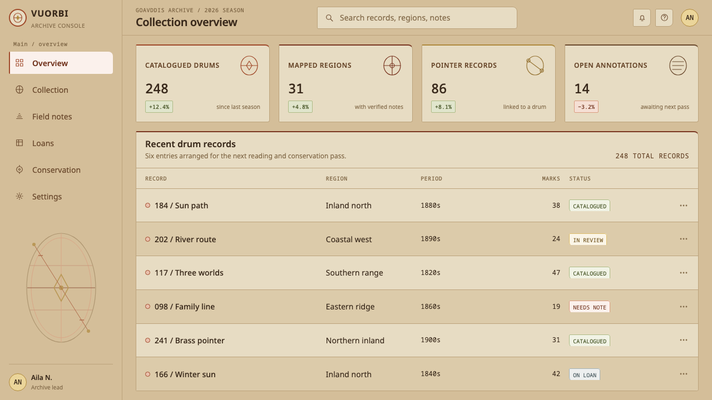Open Collection in sidebar
This screenshot has height=400, width=712.
(61, 89)
